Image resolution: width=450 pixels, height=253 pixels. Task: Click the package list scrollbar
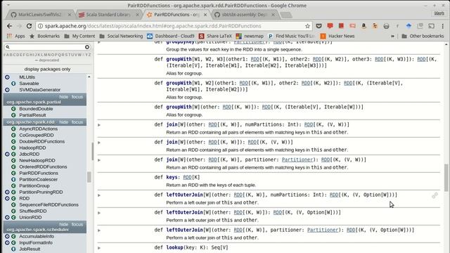(89, 177)
